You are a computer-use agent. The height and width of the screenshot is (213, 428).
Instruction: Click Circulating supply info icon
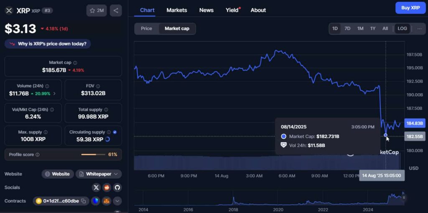pos(109,132)
